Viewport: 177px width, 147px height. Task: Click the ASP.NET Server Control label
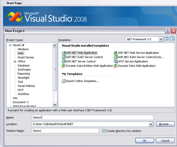coord(81,62)
